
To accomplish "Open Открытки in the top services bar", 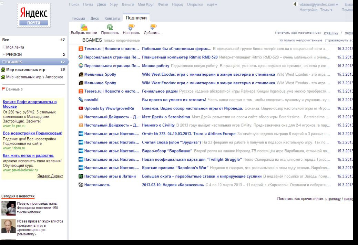I will tap(195, 4).
